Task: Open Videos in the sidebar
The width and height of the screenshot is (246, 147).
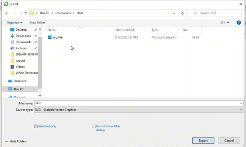Action: coord(20,67)
